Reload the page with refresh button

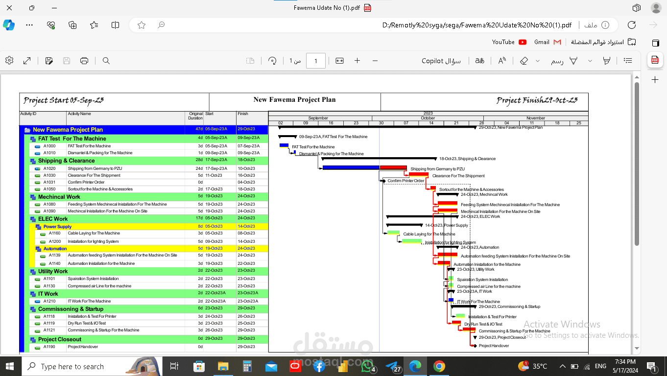click(632, 25)
